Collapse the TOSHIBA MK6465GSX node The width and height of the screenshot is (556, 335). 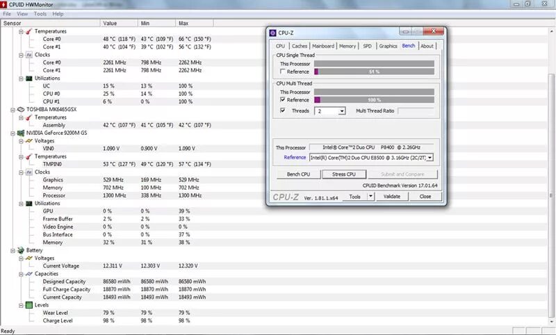pos(13,110)
